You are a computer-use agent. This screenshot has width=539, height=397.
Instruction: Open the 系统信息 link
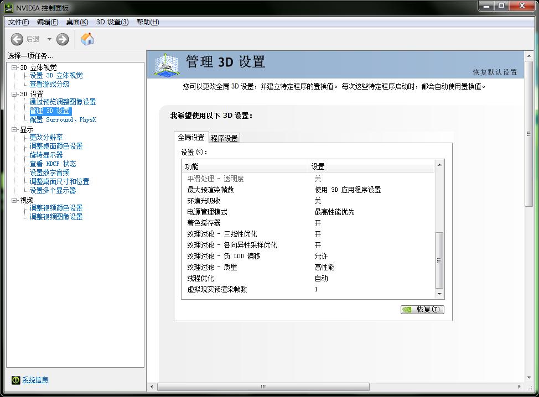point(35,380)
